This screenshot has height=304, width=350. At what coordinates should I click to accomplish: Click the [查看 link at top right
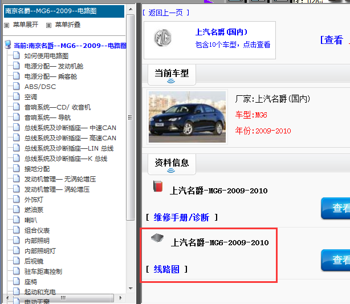click(x=332, y=40)
